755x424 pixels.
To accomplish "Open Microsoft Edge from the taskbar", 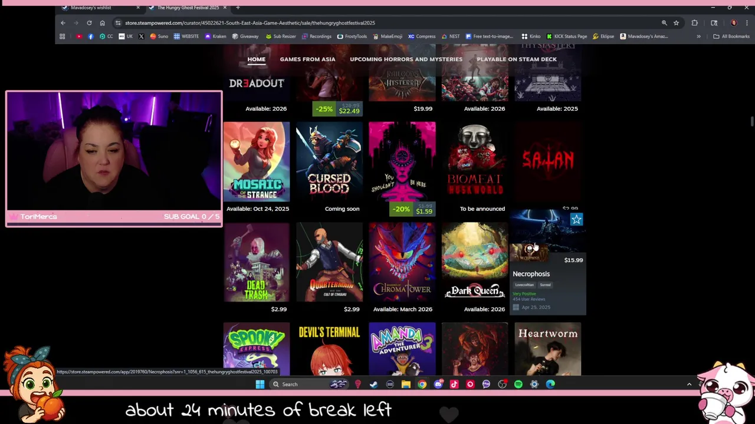I will click(x=550, y=384).
